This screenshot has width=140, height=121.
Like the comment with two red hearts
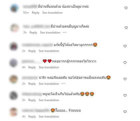tap(125, 63)
